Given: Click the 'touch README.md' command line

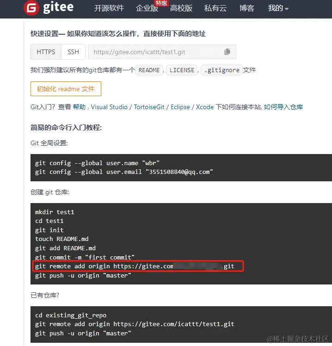Looking at the screenshot, I should (62, 239).
